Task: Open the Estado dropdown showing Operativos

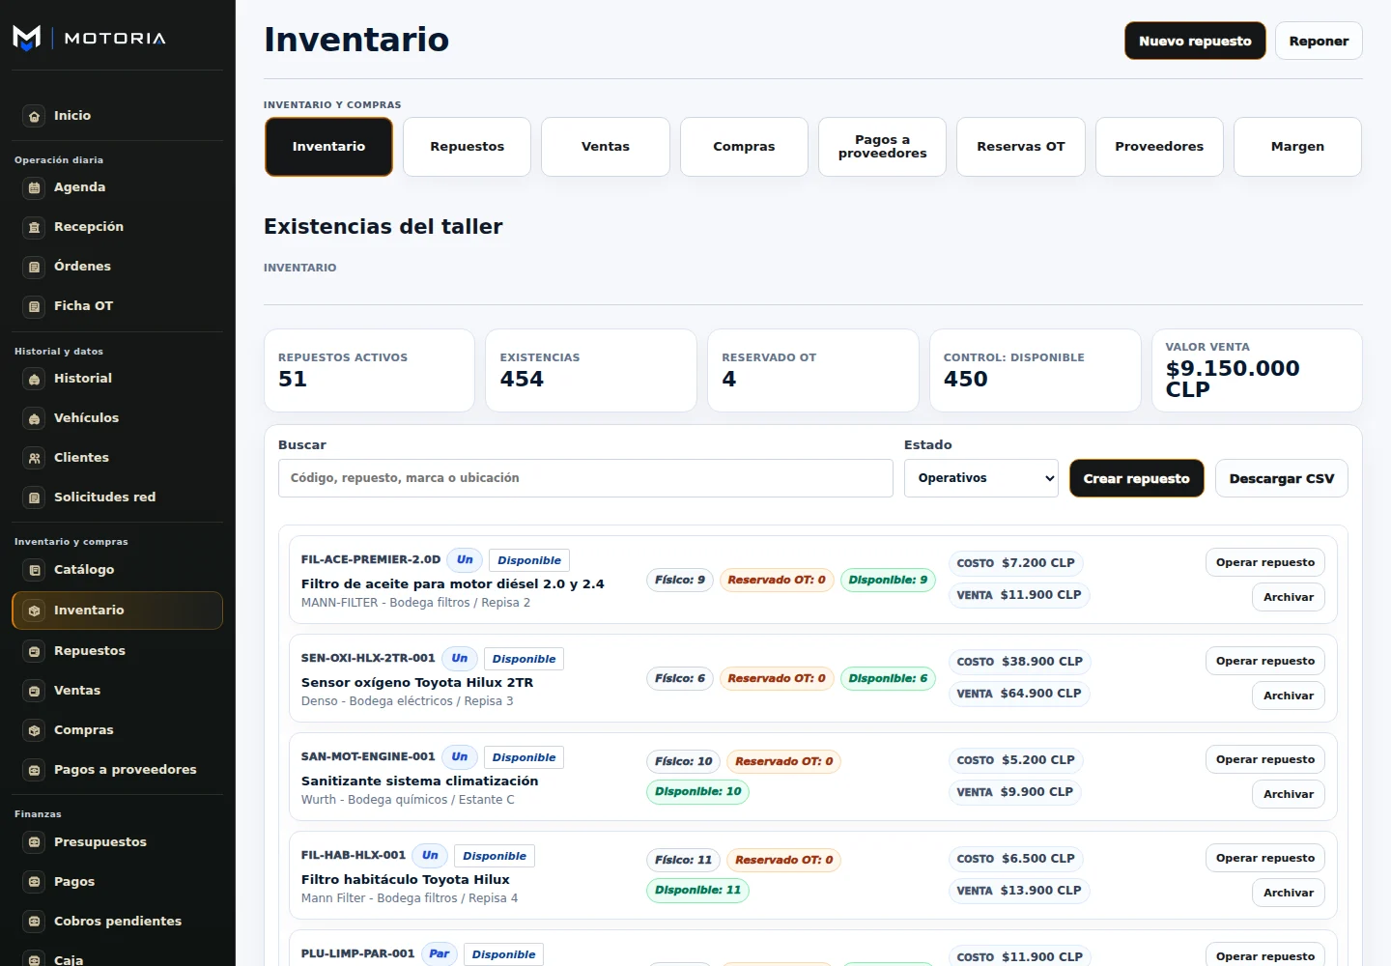Action: pos(981,478)
